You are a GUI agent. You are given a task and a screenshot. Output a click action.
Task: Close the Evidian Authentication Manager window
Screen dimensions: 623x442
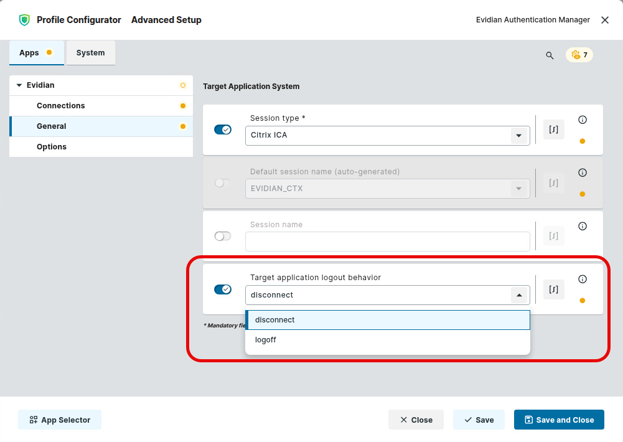605,20
